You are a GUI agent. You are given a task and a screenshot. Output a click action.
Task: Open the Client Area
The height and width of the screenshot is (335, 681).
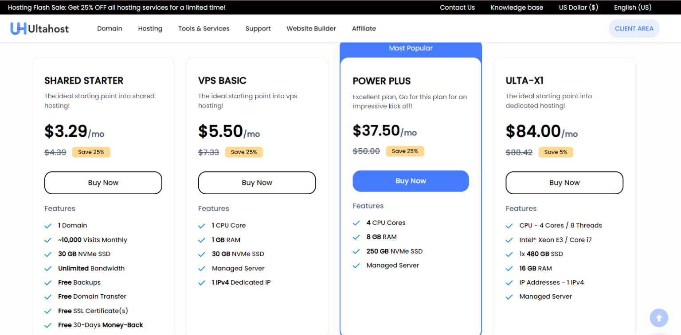[x=634, y=28]
